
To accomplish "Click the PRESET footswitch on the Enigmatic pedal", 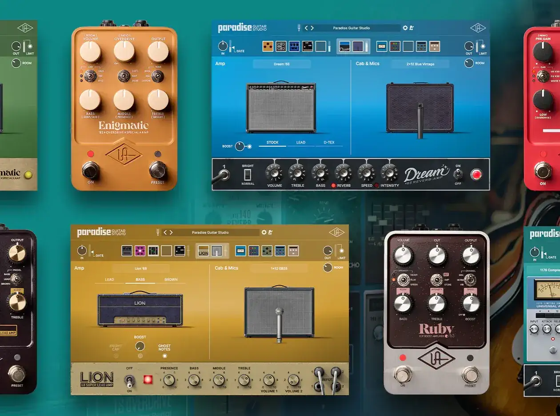I will coord(157,170).
